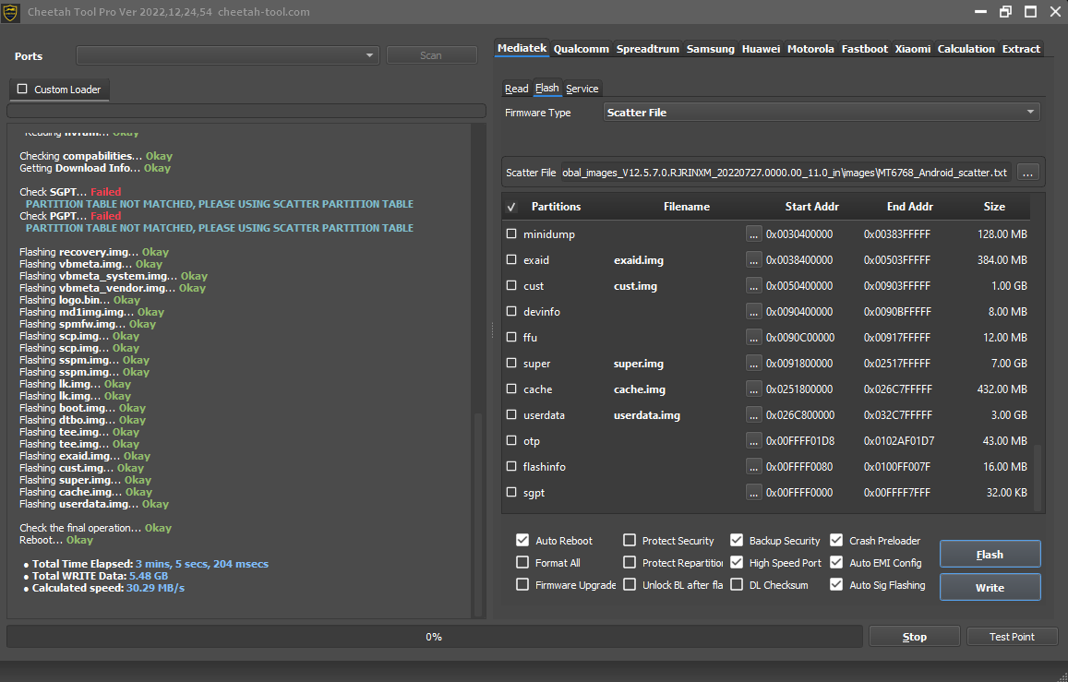Browse file for sgpt partition

point(753,492)
